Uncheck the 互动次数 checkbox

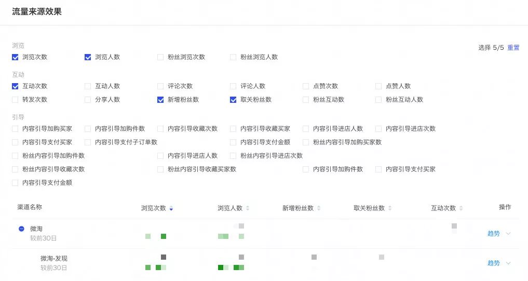tap(15, 86)
